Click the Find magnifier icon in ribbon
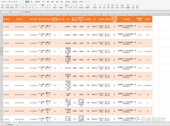Viewport: 170px width, 126px height. [133, 5]
